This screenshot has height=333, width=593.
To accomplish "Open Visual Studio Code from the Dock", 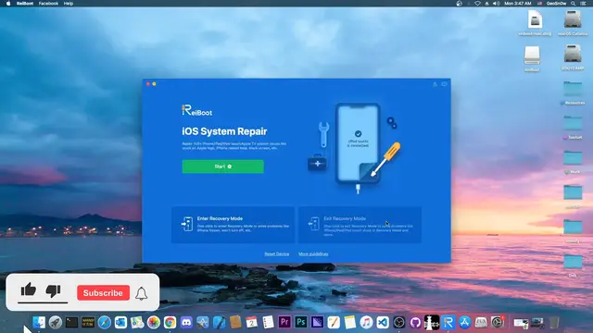I will pos(383,323).
